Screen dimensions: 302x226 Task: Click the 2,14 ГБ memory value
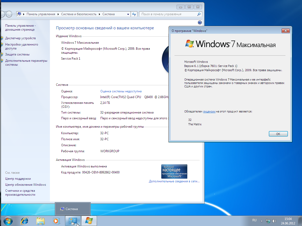[x=105, y=103]
